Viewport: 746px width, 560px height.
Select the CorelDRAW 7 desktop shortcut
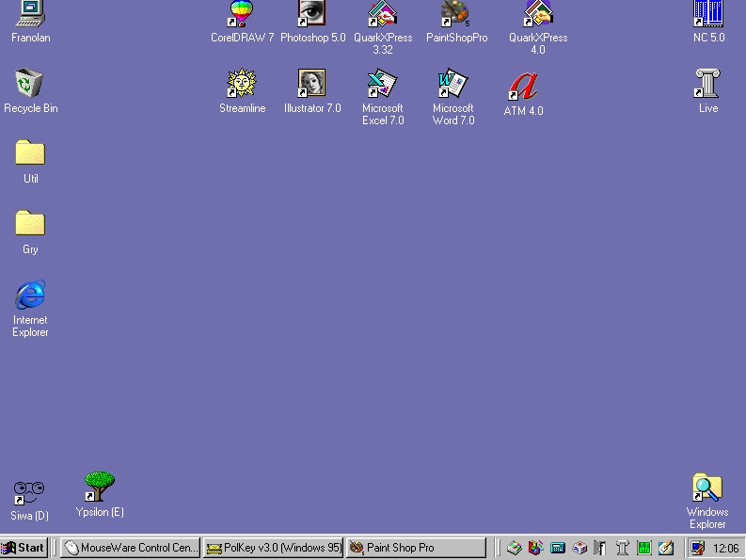[242, 14]
